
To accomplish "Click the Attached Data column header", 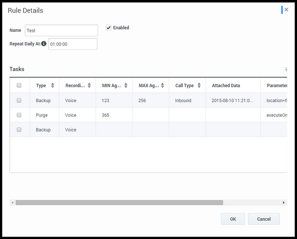I will (226, 86).
